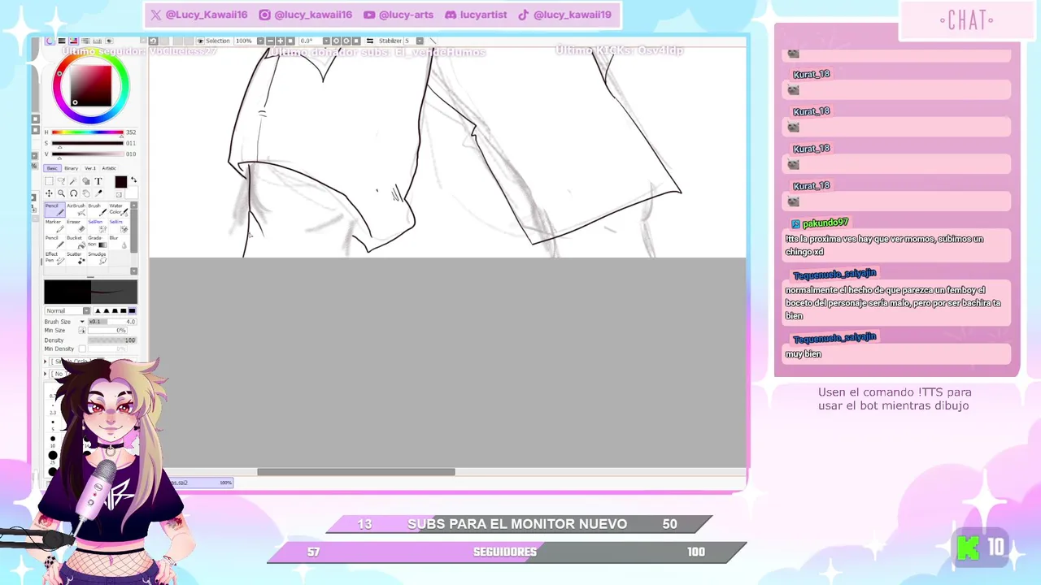This screenshot has height=585, width=1041.
Task: Choose the Water Color brush
Action: 118,210
